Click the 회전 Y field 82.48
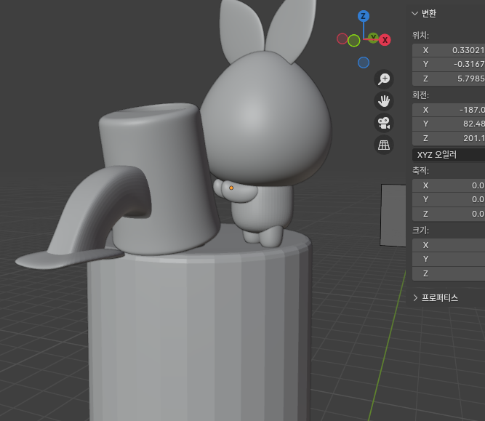Viewport: 485px width, 421px height. tap(449, 124)
